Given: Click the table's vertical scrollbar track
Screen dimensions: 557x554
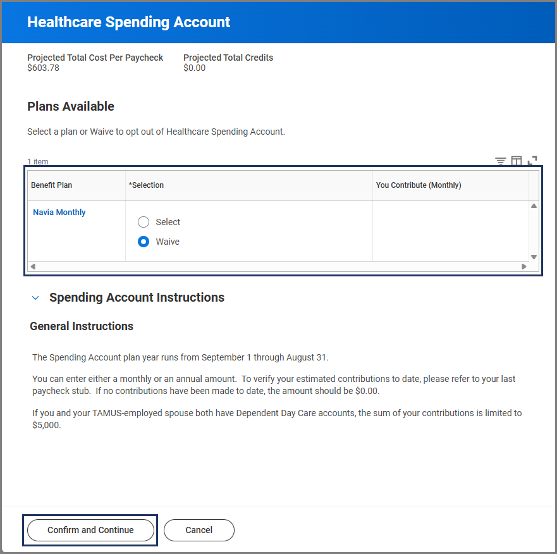Looking at the screenshot, I should pos(534,231).
